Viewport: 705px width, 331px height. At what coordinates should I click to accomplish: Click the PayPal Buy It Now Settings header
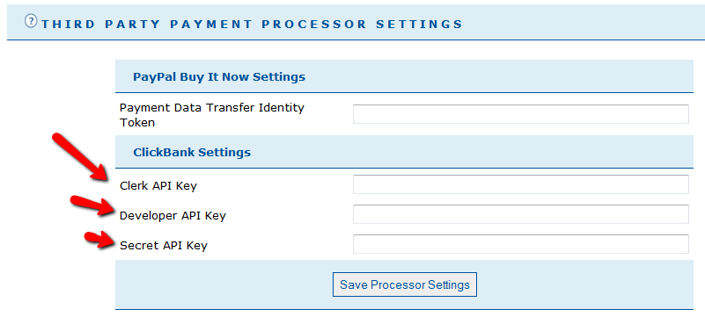tap(219, 76)
